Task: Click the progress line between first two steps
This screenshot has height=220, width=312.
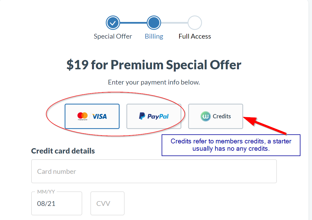Action: point(133,23)
